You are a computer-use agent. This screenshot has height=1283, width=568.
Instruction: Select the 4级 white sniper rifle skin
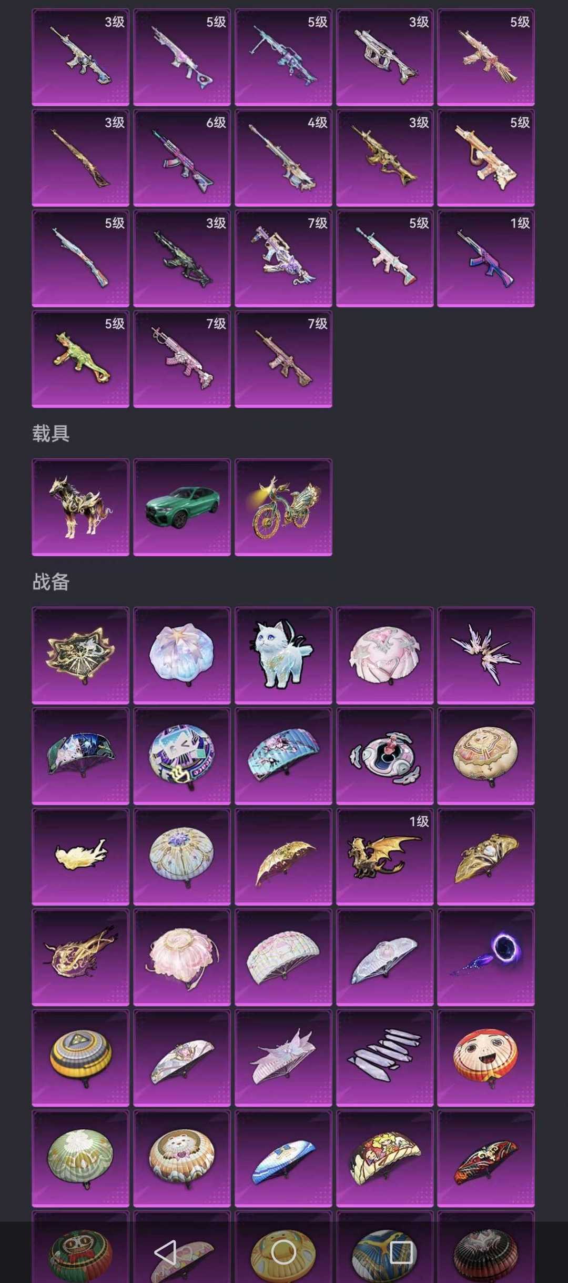(283, 158)
